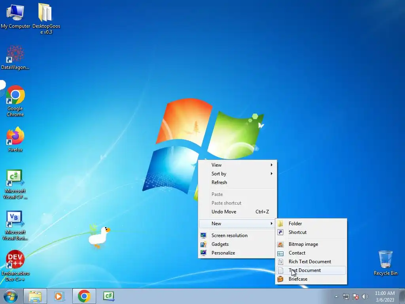
Task: Open the My Computer desktop icon
Action: [15, 16]
